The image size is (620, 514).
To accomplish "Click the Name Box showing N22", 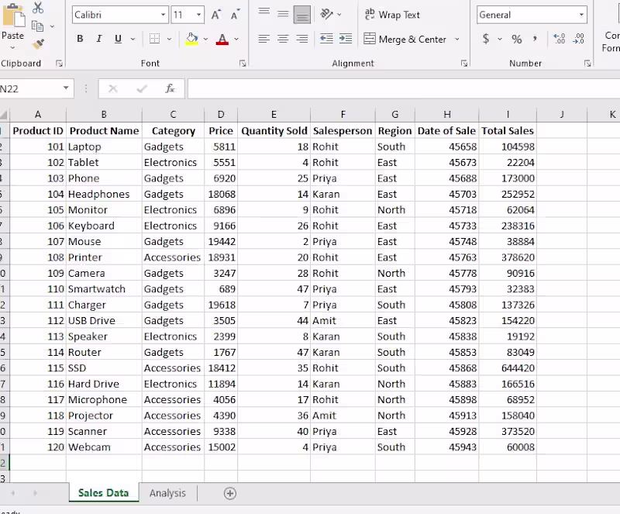I will click(x=29, y=88).
